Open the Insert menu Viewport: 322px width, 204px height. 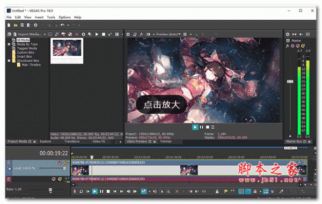39,17
